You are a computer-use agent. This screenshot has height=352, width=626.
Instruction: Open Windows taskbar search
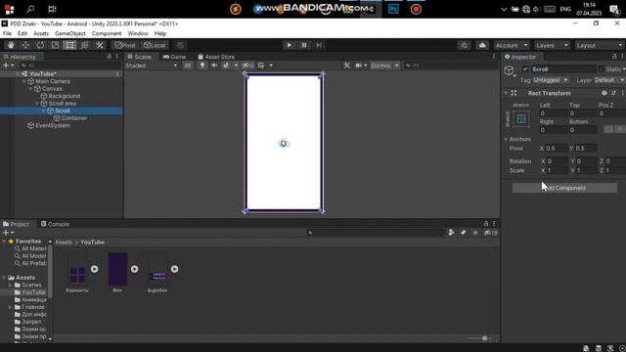(30, 9)
